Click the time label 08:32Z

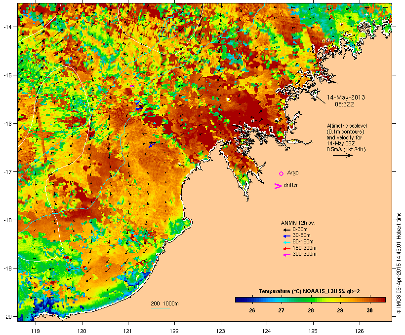click(345, 104)
